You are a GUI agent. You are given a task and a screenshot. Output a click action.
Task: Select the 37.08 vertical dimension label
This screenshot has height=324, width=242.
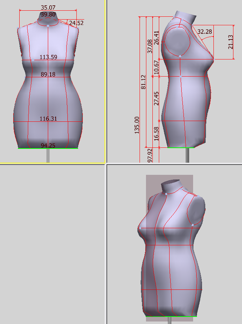(x=150, y=46)
